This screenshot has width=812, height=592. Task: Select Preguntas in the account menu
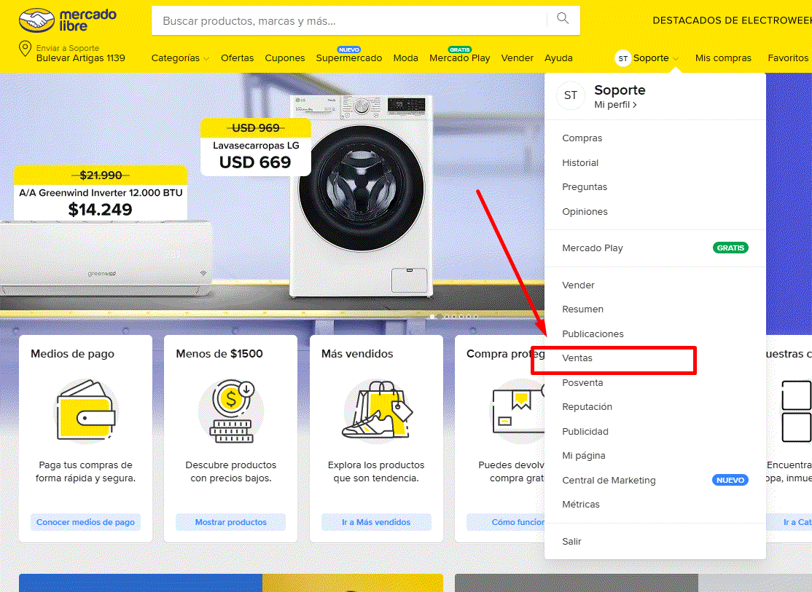pyautogui.click(x=585, y=187)
